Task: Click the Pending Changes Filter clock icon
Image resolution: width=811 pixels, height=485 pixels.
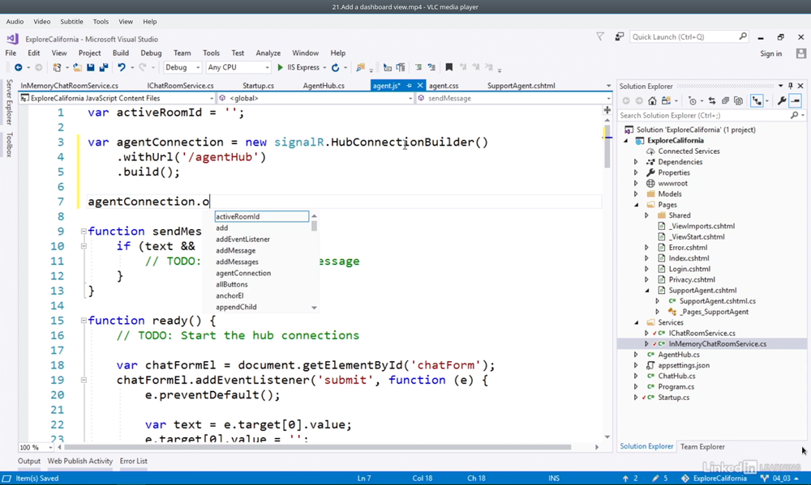Action: 693,100
